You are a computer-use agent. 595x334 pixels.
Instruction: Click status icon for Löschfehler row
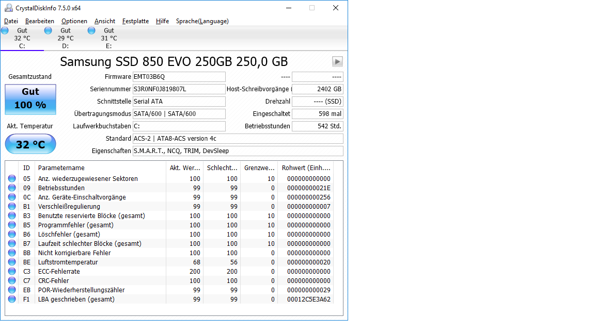click(12, 234)
